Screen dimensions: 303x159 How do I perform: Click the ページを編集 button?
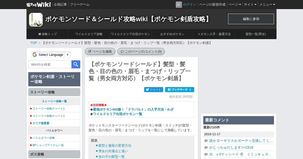[x=100, y=51]
